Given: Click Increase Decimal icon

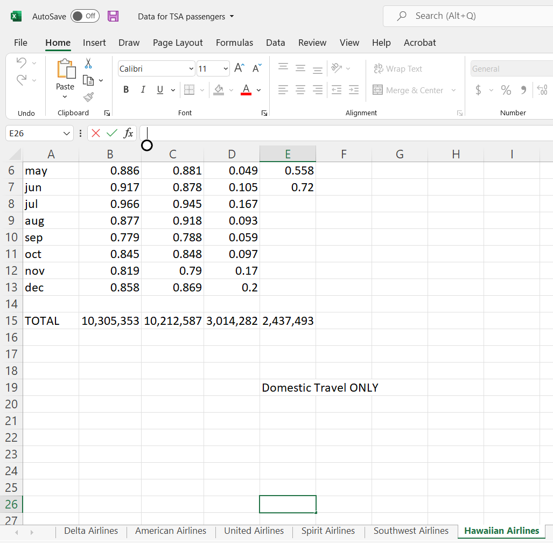Looking at the screenshot, I should pos(542,90).
